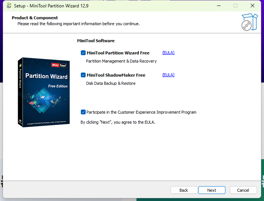Minimize the Setup window

click(x=219, y=6)
